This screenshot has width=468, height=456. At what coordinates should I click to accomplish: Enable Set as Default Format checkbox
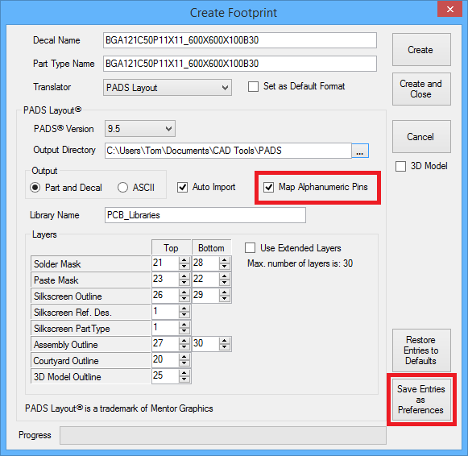tap(253, 87)
